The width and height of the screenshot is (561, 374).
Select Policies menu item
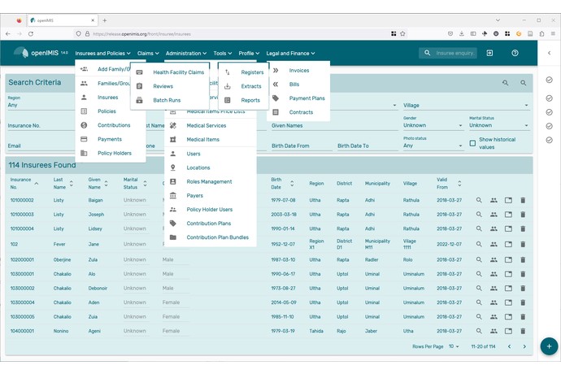[111, 111]
